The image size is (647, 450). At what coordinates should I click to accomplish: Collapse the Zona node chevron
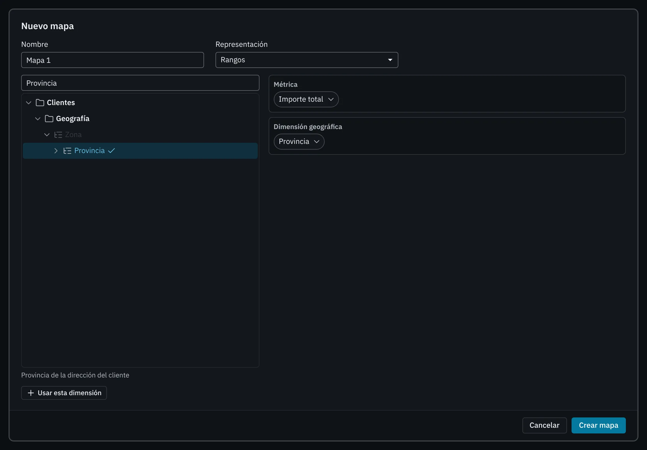click(47, 134)
